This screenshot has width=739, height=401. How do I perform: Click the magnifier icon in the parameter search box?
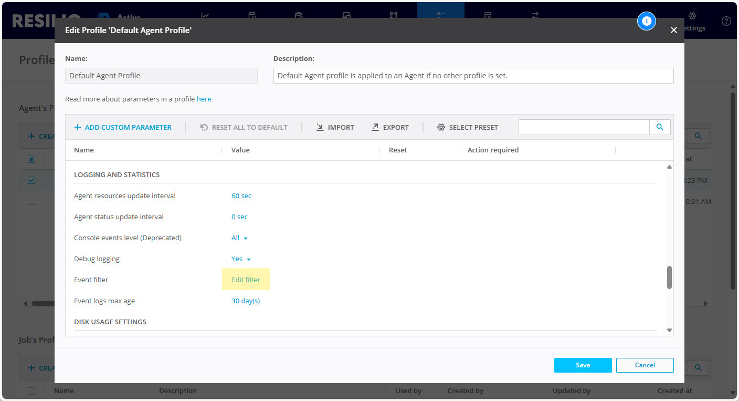point(660,127)
